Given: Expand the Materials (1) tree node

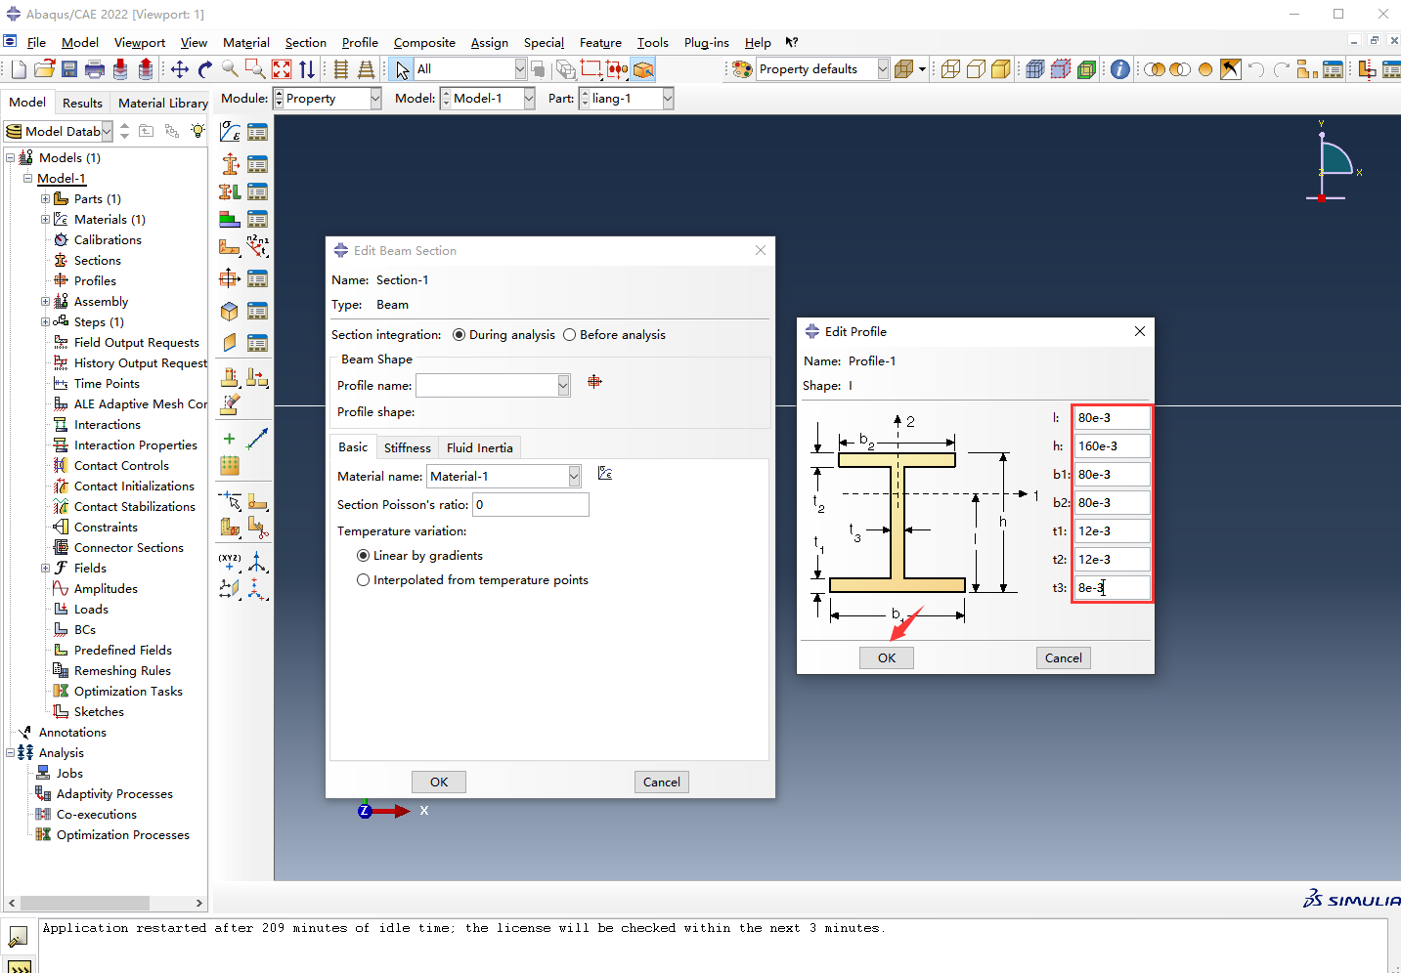Looking at the screenshot, I should [x=45, y=220].
